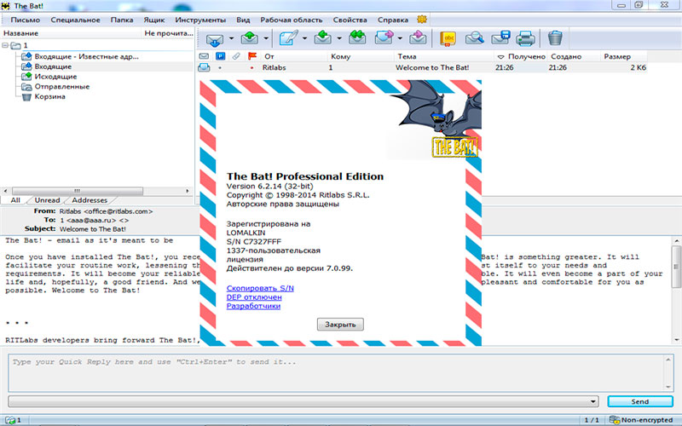Click the Разработчики link
Viewport: 682px width, 426px height.
[253, 306]
